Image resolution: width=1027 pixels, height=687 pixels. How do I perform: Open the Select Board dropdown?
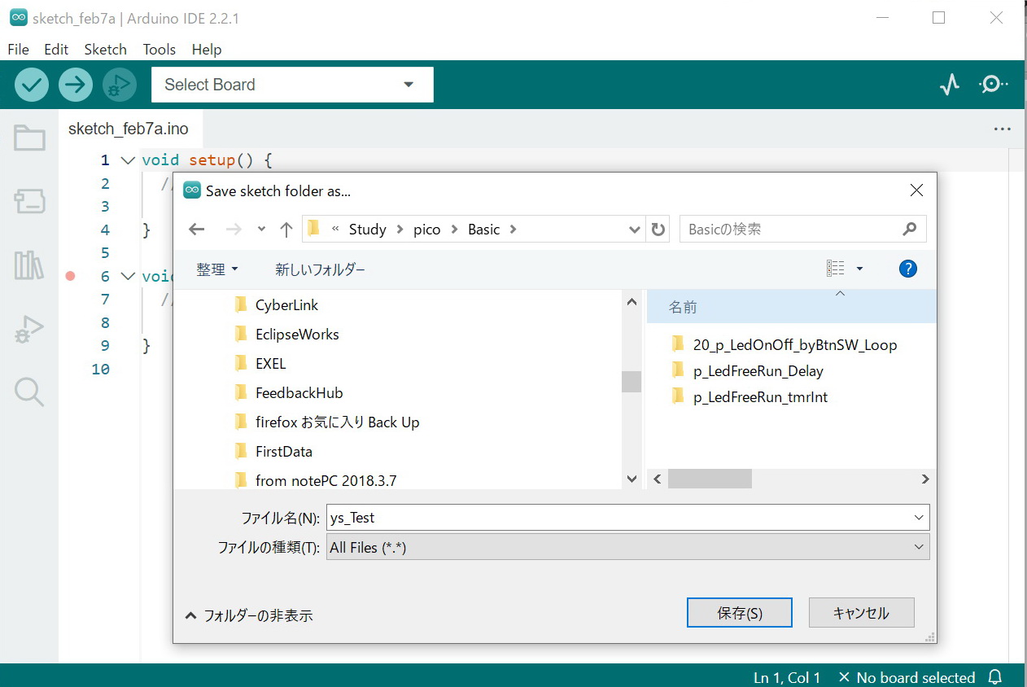coord(292,85)
